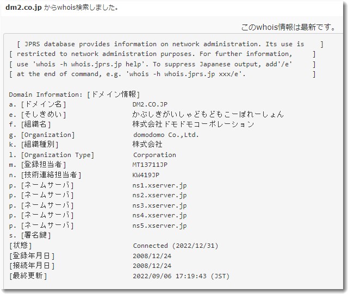Click the '[接続年月日]' label
The image size is (348, 294).
coord(32,266)
